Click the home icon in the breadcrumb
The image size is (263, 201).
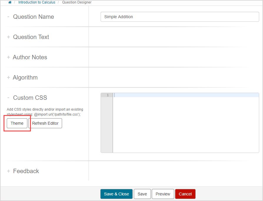point(10,2)
